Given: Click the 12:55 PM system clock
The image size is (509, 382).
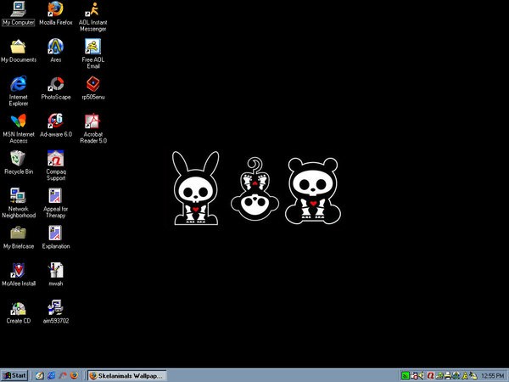Looking at the screenshot, I should (x=492, y=376).
